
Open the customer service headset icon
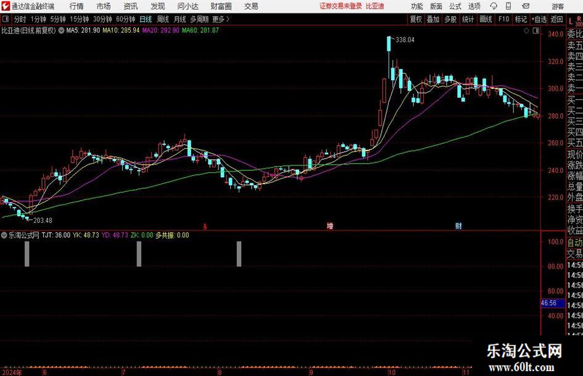pyautogui.click(x=494, y=6)
